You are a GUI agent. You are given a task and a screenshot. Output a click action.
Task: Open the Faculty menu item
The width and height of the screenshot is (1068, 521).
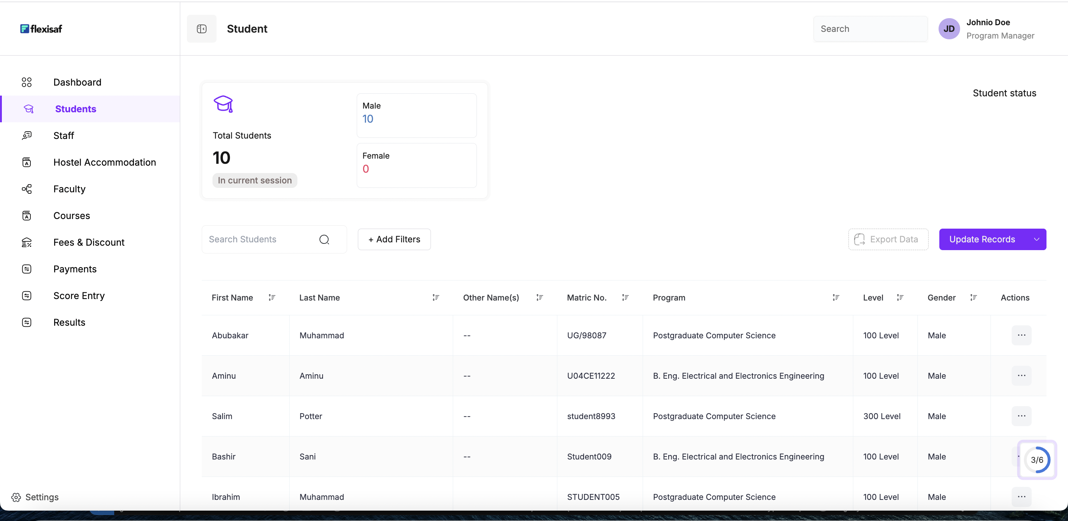coord(90,189)
